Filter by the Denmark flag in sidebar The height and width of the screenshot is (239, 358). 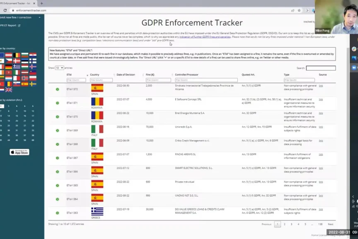(x=17, y=61)
